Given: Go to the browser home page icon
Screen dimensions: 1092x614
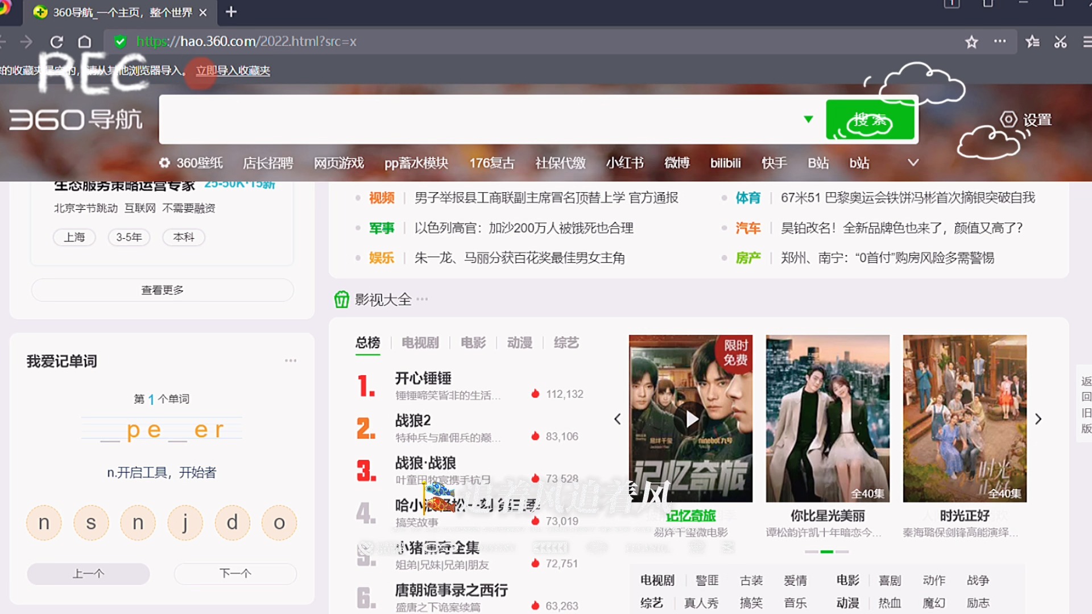Looking at the screenshot, I should pos(85,42).
